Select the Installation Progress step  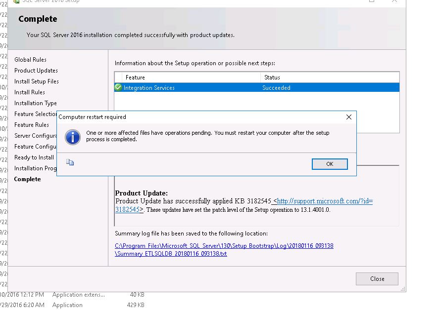(x=35, y=168)
